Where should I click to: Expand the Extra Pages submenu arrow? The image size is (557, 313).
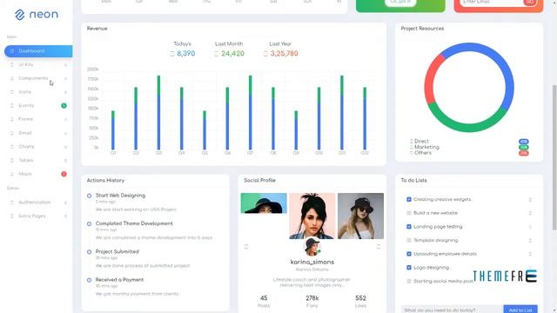[65, 216]
